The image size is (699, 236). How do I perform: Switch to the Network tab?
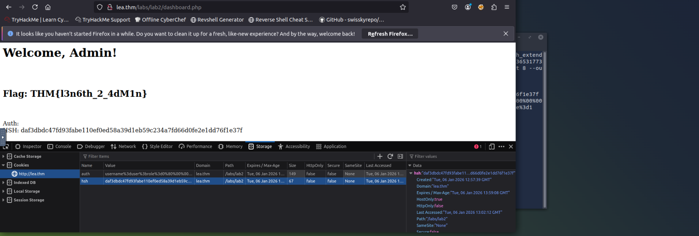click(x=123, y=146)
